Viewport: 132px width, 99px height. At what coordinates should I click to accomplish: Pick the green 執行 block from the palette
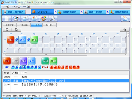[53, 61]
